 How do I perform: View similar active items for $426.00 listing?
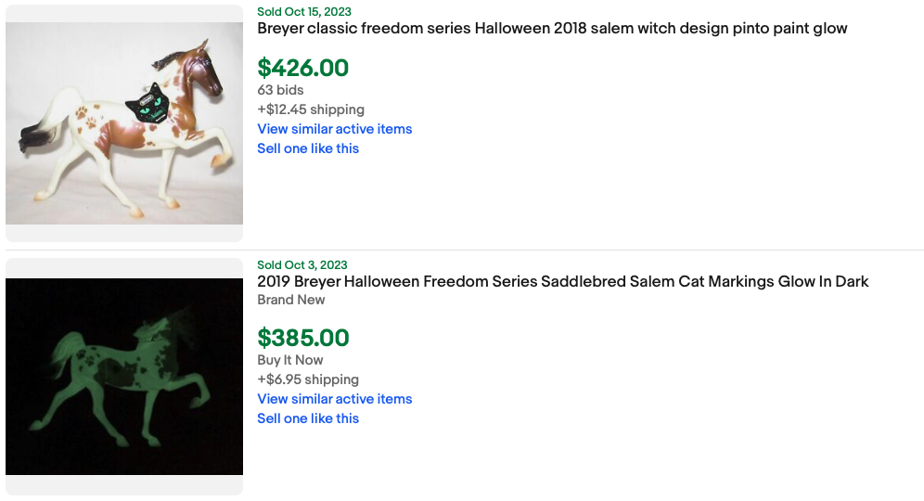(x=334, y=129)
